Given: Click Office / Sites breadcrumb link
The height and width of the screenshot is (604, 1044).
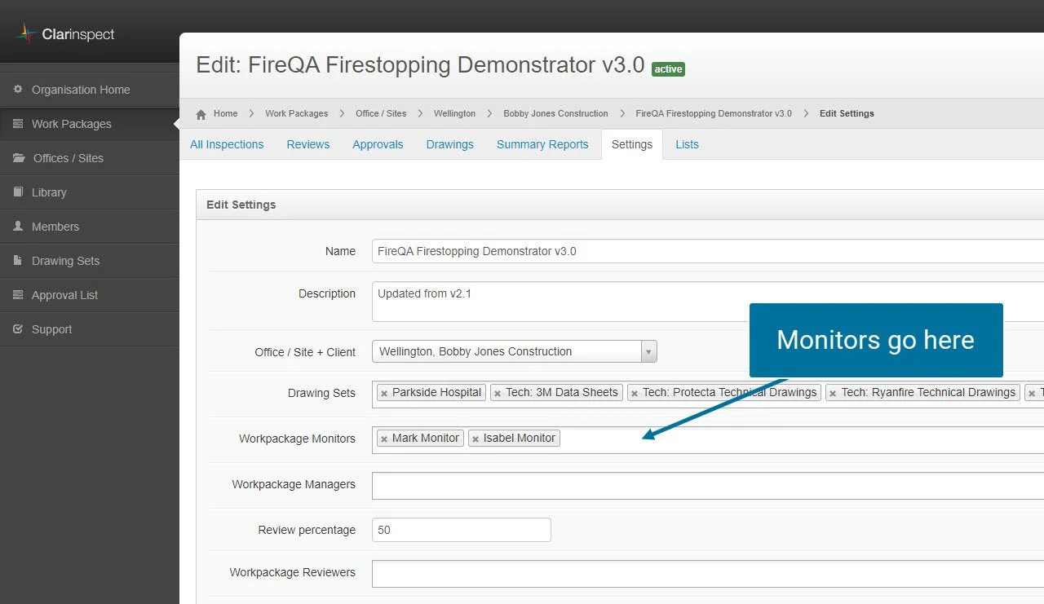Looking at the screenshot, I should (381, 113).
